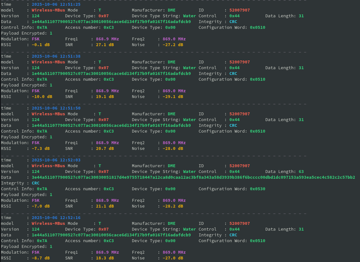
Task: Select the RSSI reading -10.0 dB
Action: tap(42, 97)
